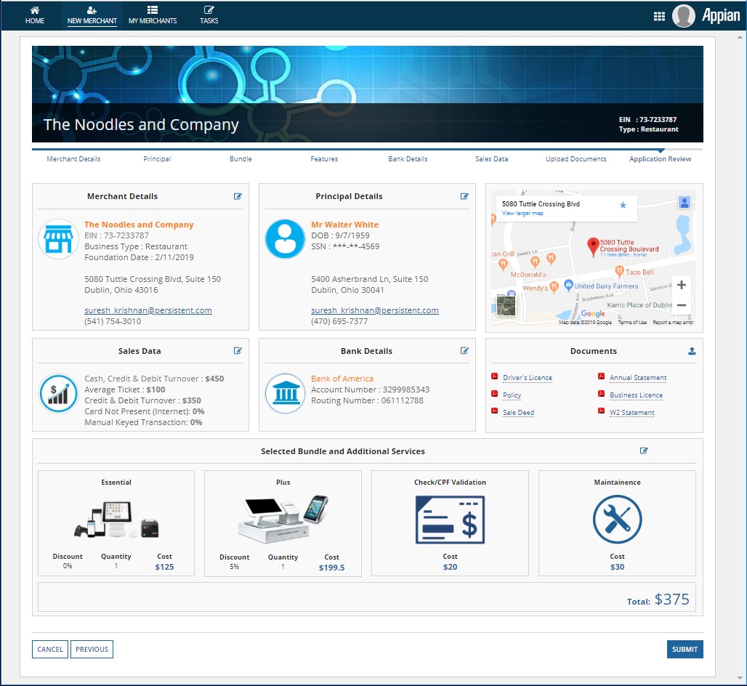This screenshot has width=747, height=686.
Task: Open the TASKS tab
Action: (209, 15)
